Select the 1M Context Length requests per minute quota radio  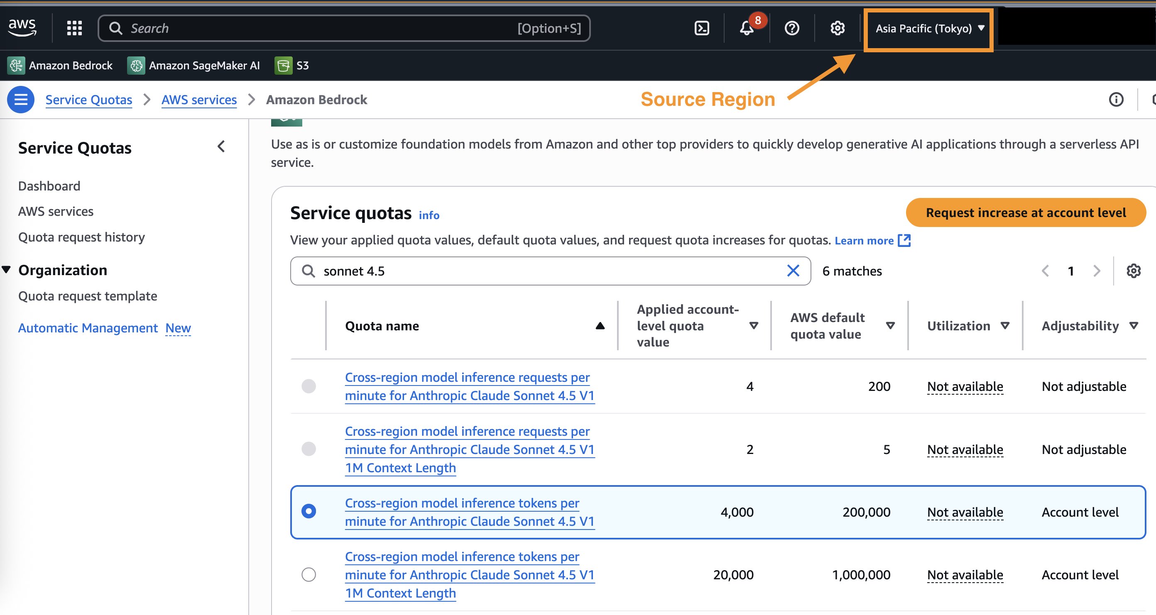[309, 449]
